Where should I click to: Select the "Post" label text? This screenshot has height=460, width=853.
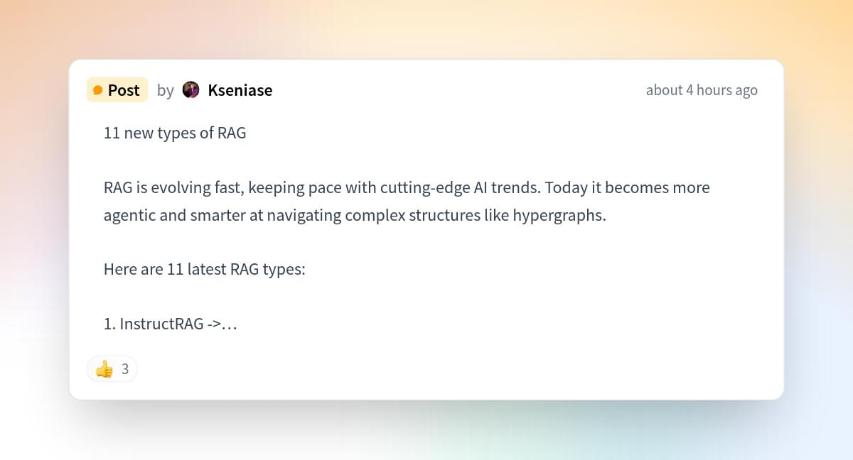point(124,90)
